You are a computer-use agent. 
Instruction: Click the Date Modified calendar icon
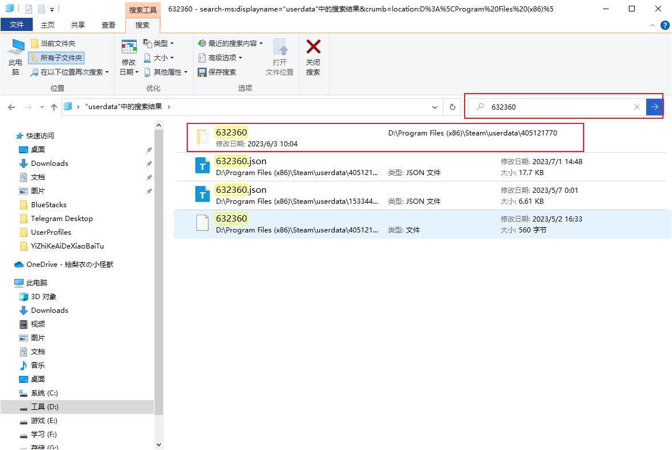[129, 47]
